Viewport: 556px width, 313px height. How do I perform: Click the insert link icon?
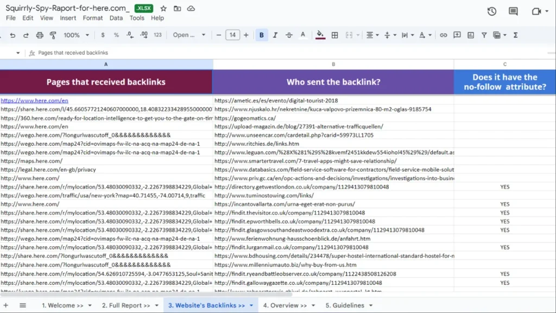[444, 35]
